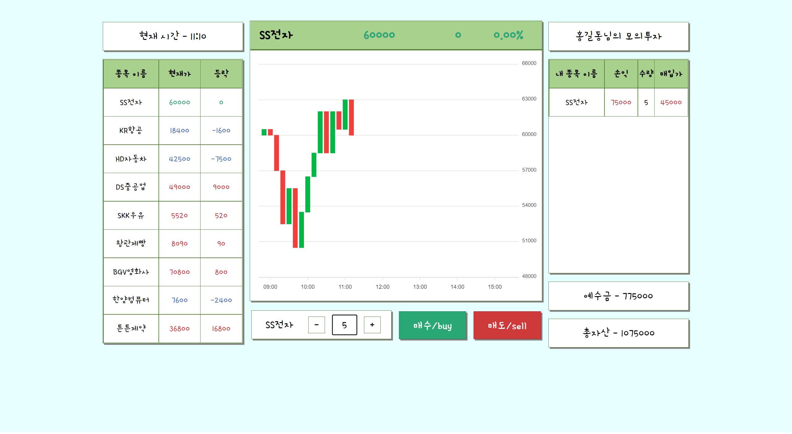792x434 pixels.
Task: Click the 손익 column header in portfolio
Action: (621, 74)
